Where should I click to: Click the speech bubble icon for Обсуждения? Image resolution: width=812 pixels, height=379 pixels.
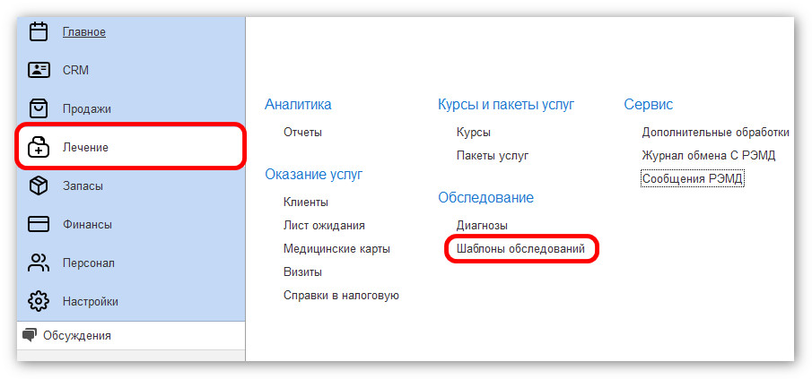pos(31,335)
